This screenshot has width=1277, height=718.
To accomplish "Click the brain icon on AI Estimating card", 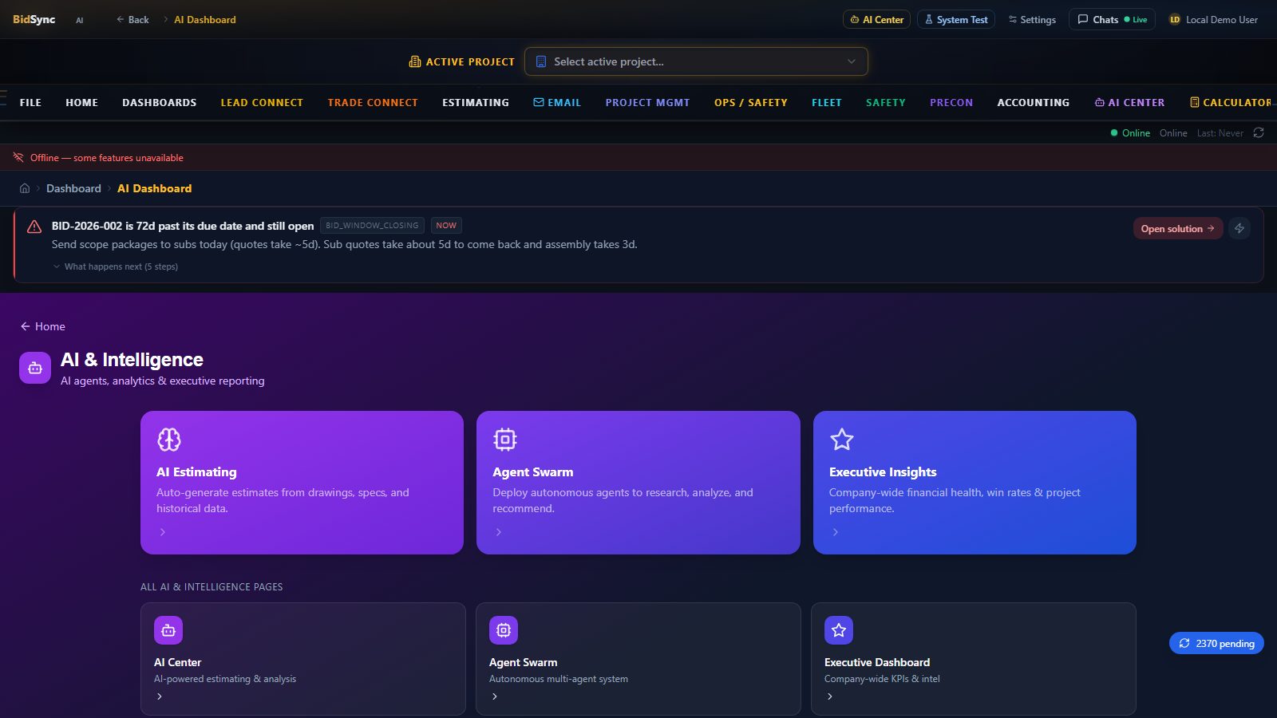I will pyautogui.click(x=169, y=440).
